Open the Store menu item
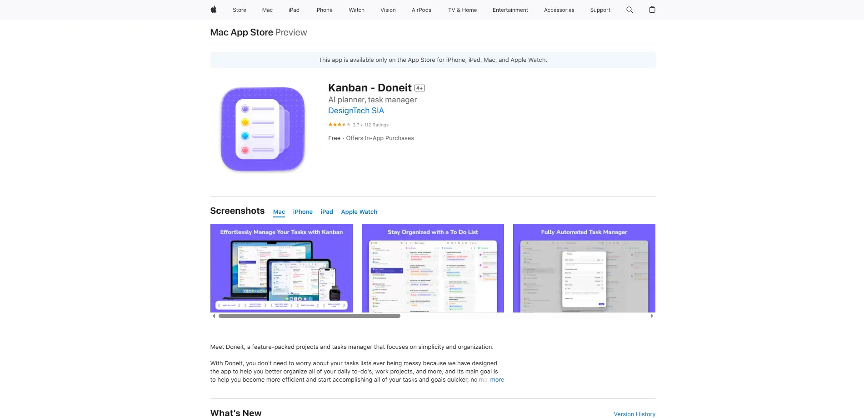The width and height of the screenshot is (864, 418). click(240, 10)
